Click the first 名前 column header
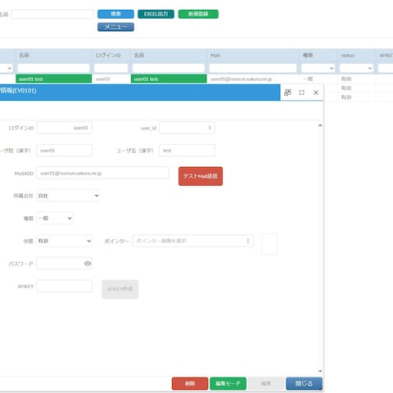393x393 pixels. pos(53,56)
